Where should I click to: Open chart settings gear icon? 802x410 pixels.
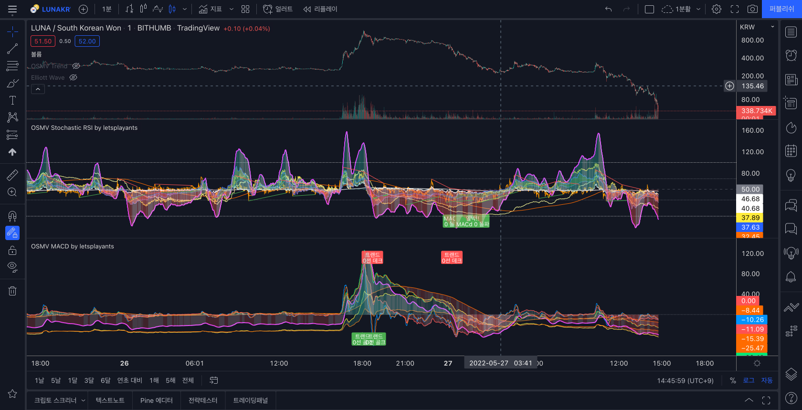click(x=717, y=9)
